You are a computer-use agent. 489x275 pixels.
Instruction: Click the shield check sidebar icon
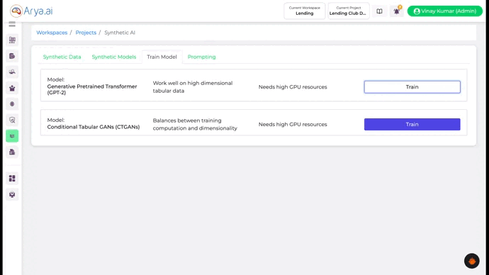(12, 120)
